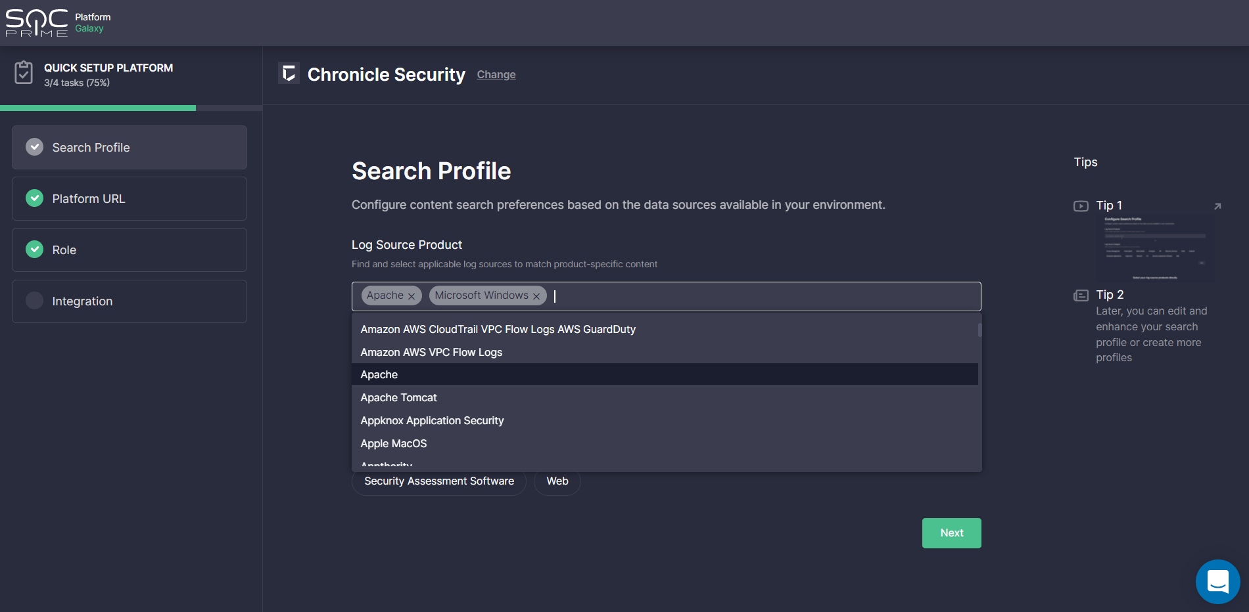Choose Amazon AWS VPC Flow Logs option
The height and width of the screenshot is (612, 1249).
pos(431,353)
